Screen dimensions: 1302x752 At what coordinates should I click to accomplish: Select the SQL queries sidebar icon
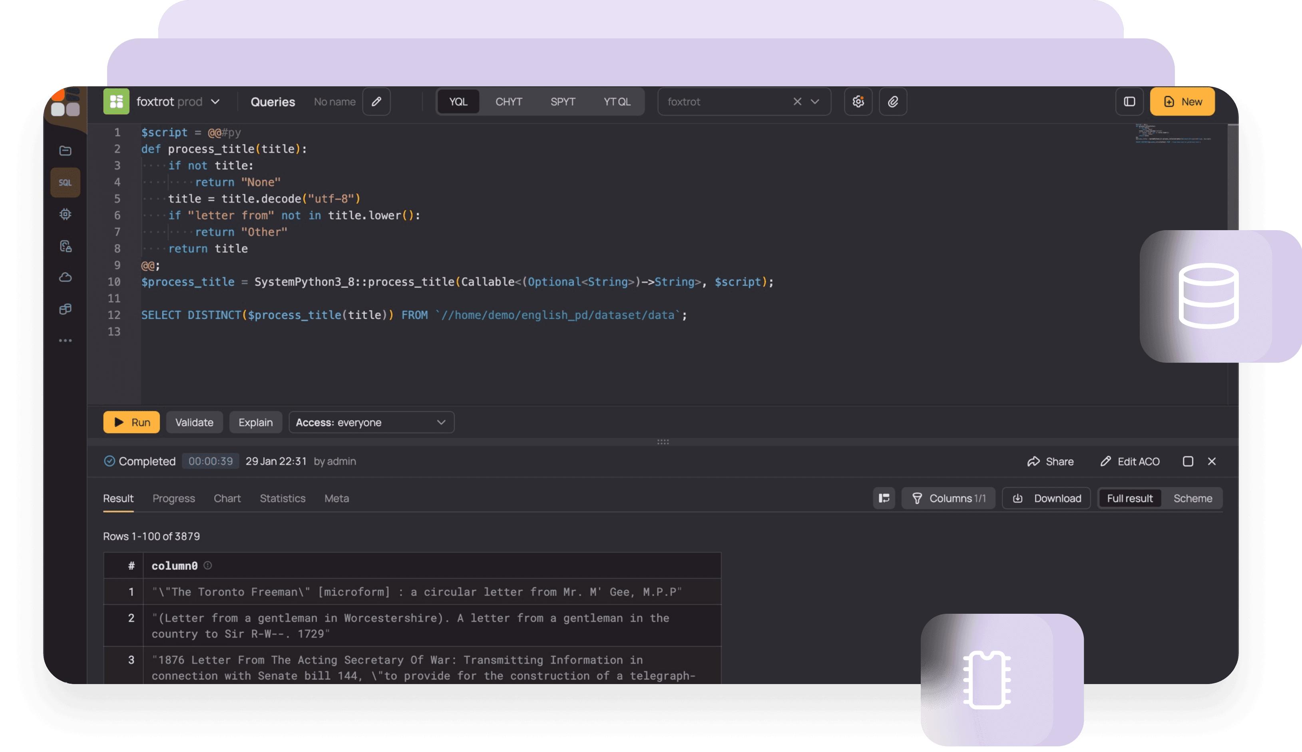65,182
